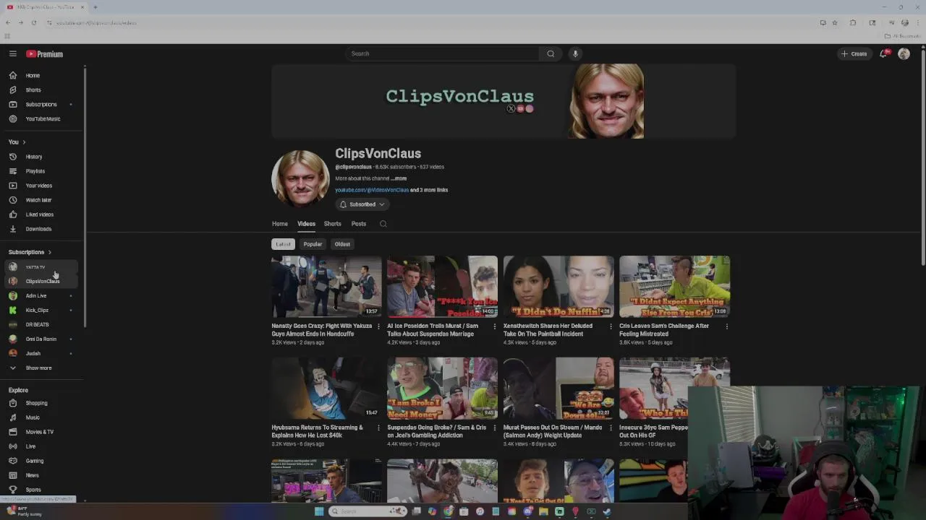This screenshot has width=926, height=520.
Task: Open Nanatty Goes Crazy video thumbnail
Action: (x=326, y=287)
